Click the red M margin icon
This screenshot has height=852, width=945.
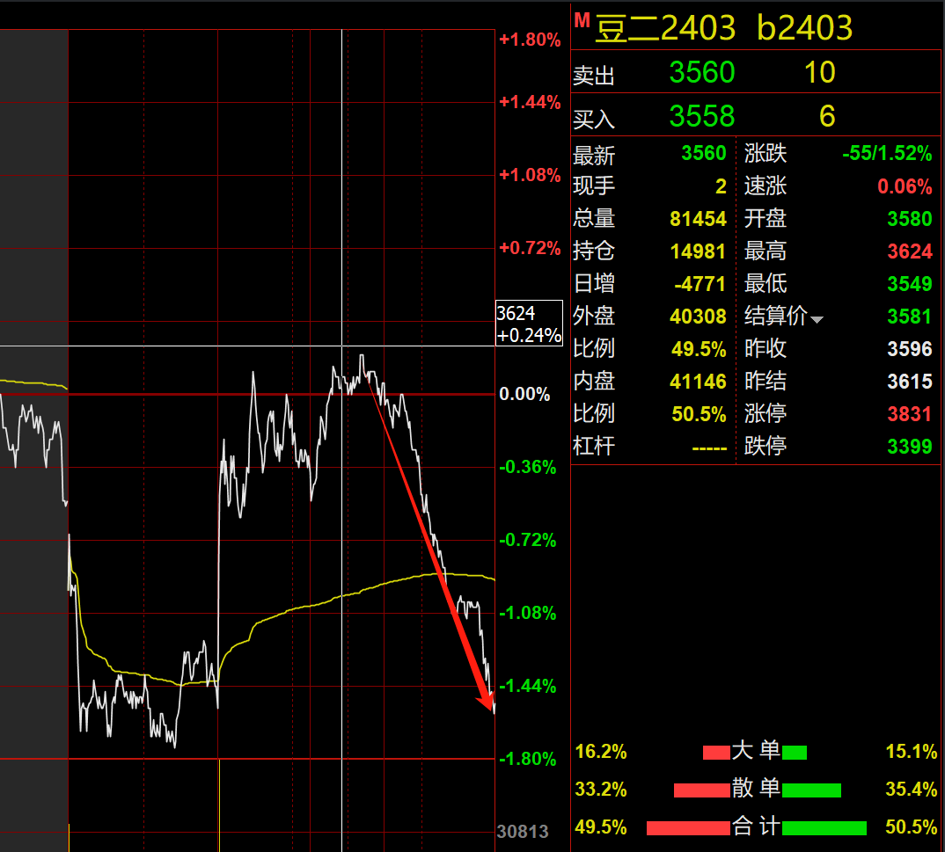[x=582, y=19]
